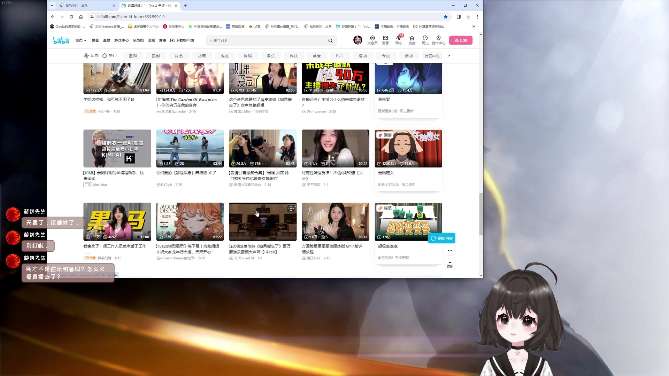Click the page vertical scrollbar thumb
669x376 pixels.
[481, 214]
